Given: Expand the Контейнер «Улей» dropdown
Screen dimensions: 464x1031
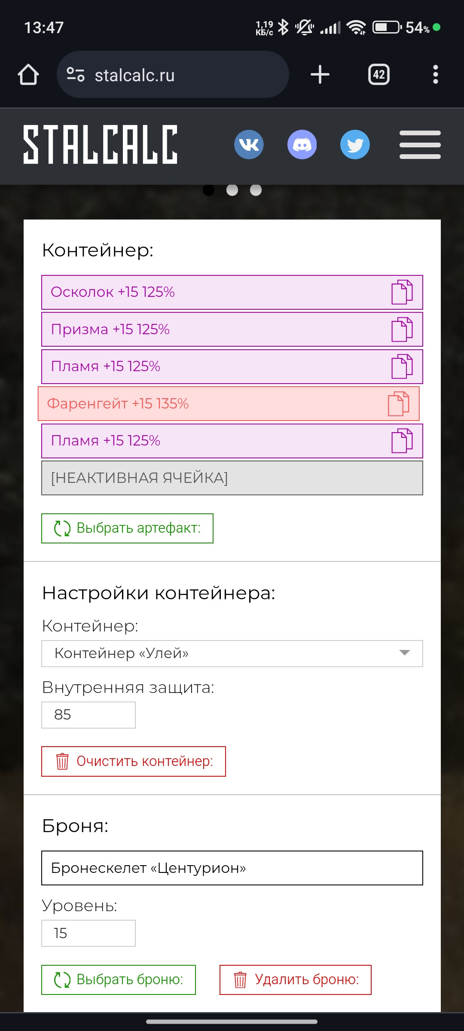Looking at the screenshot, I should [232, 653].
